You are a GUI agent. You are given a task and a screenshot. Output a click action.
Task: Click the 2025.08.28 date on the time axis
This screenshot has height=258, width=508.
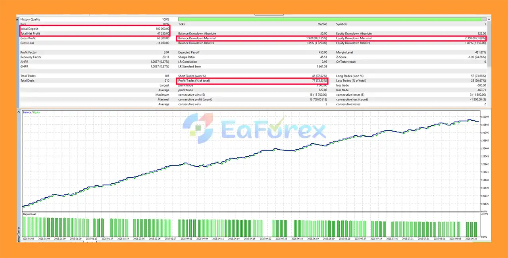pyautogui.click(x=471, y=239)
